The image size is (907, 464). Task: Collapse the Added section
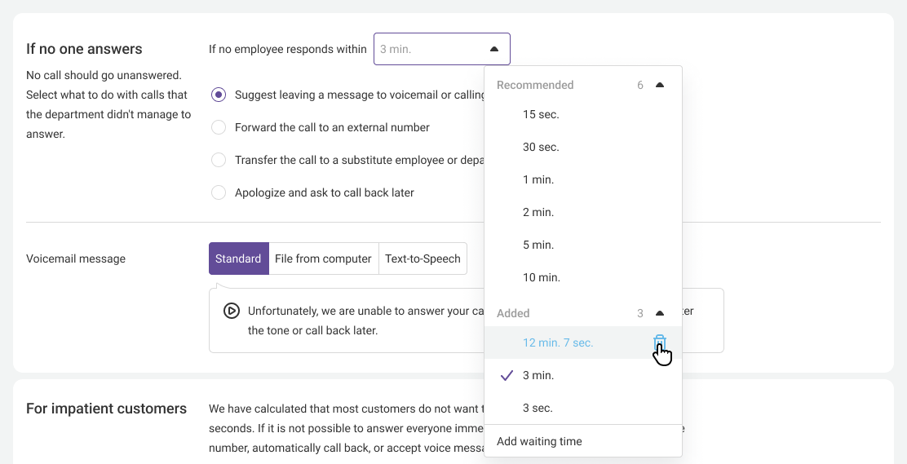pos(660,313)
